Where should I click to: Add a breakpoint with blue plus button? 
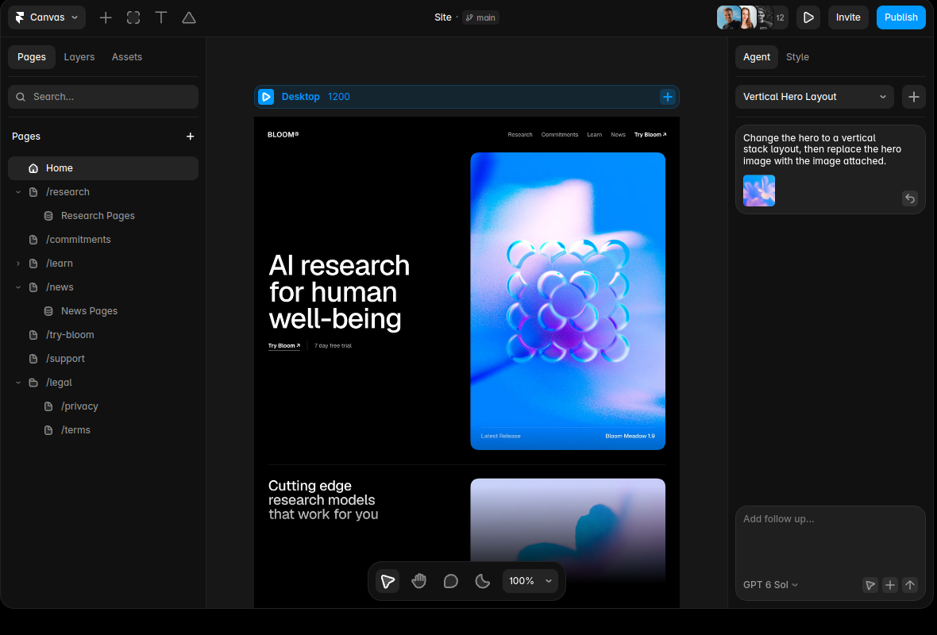(x=668, y=97)
